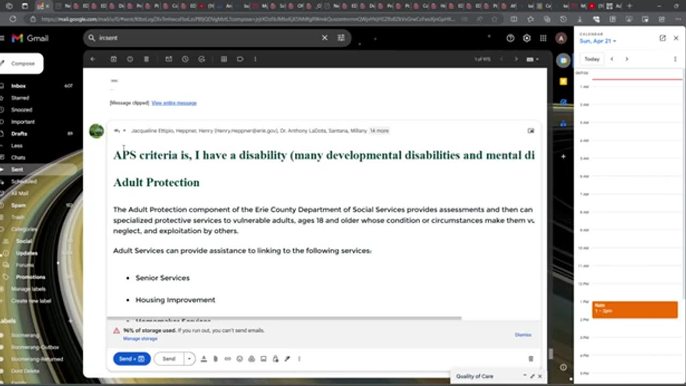Open the Google account avatar
Image resolution: width=686 pixels, height=386 pixels.
(561, 38)
